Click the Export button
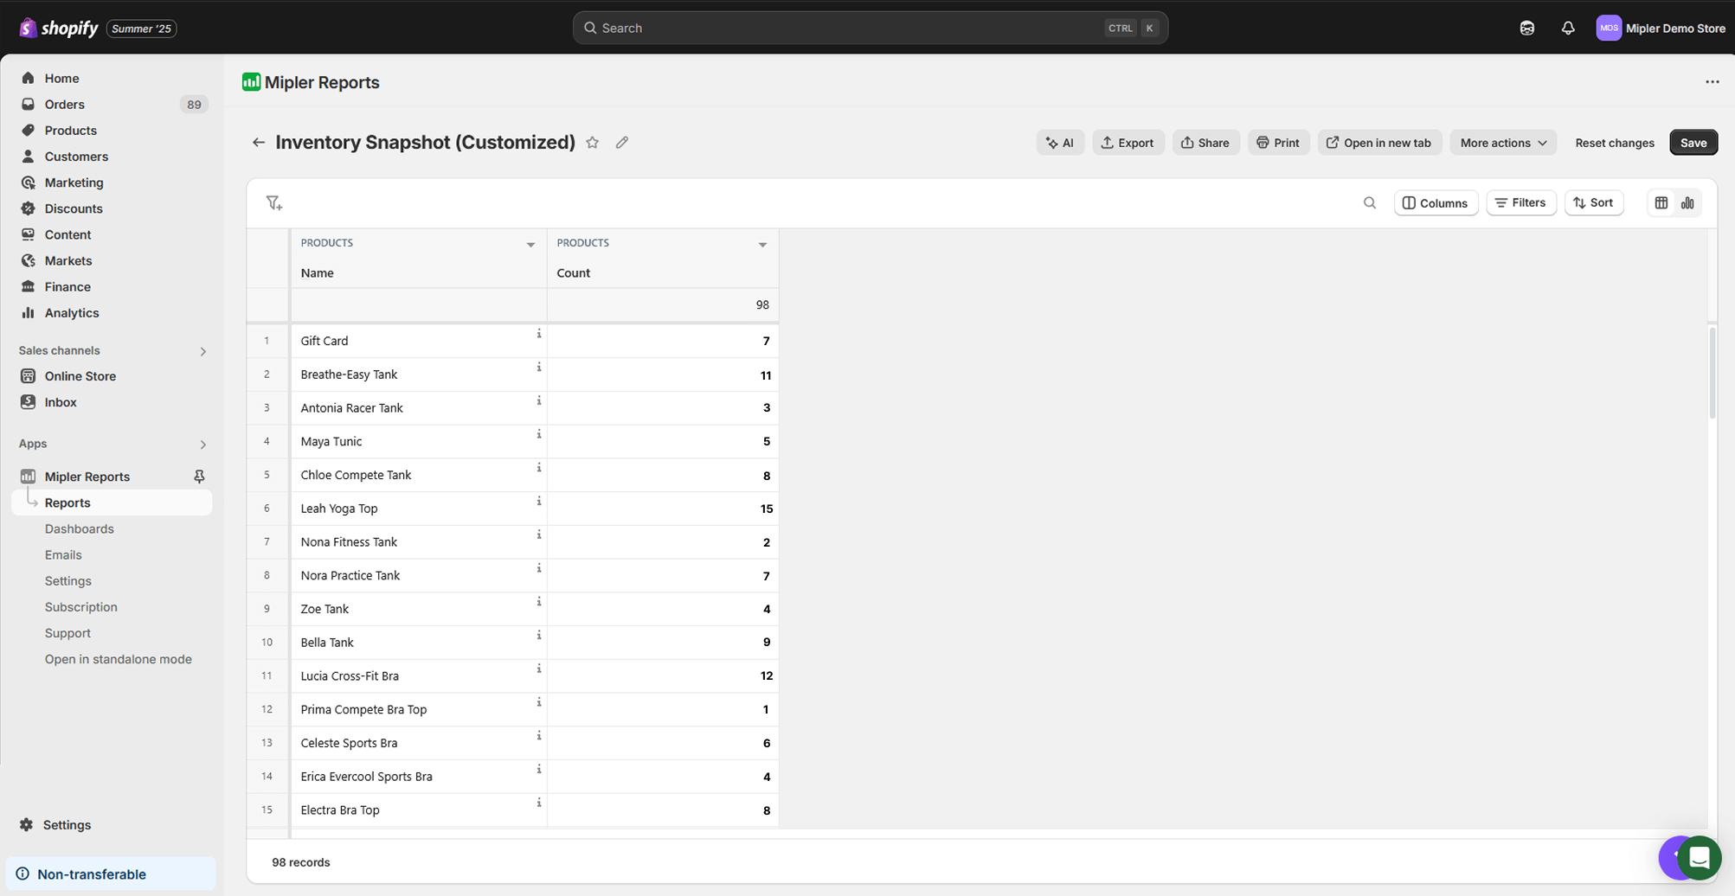This screenshot has width=1735, height=896. pos(1128,143)
